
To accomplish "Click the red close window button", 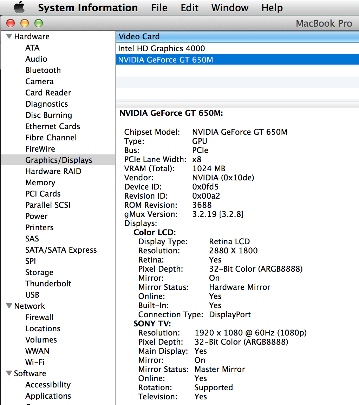I will pos(11,23).
